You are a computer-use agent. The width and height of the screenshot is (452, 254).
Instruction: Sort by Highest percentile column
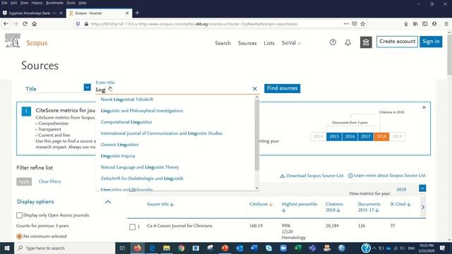click(299, 207)
